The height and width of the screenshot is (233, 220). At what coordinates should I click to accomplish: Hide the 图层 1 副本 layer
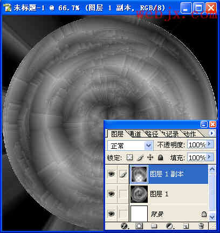[111, 174]
